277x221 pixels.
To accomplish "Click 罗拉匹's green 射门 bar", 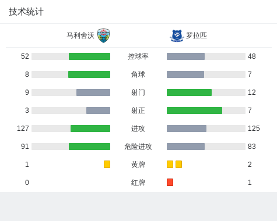I will click(x=189, y=92).
